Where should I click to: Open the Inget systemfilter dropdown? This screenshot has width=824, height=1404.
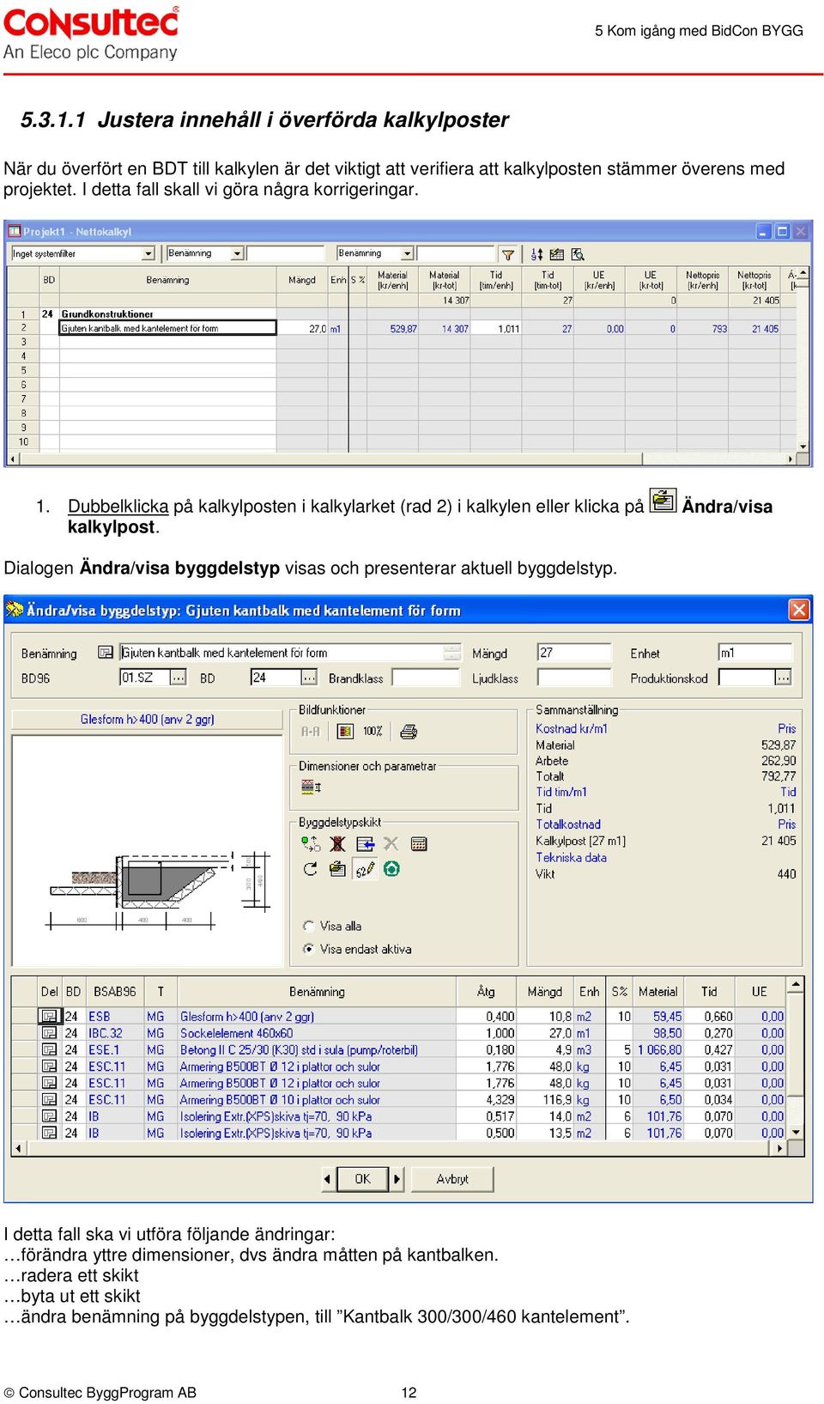click(148, 253)
